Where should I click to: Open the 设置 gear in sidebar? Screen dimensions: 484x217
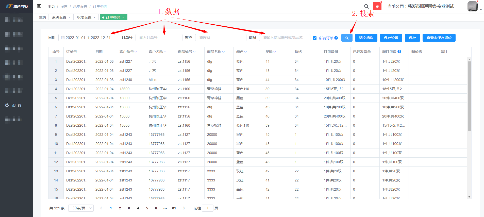pyautogui.click(x=7, y=105)
